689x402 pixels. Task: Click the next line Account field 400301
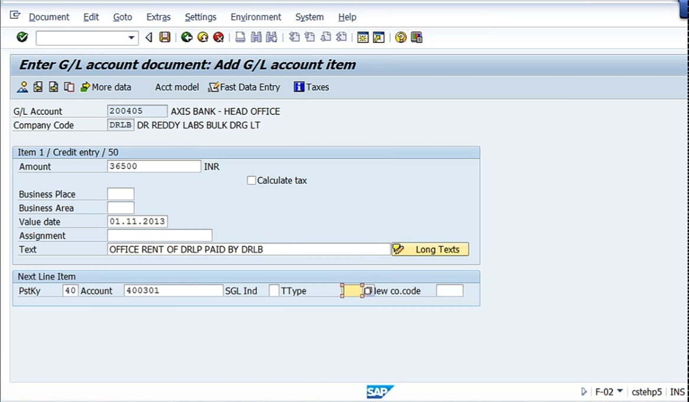pyautogui.click(x=174, y=291)
